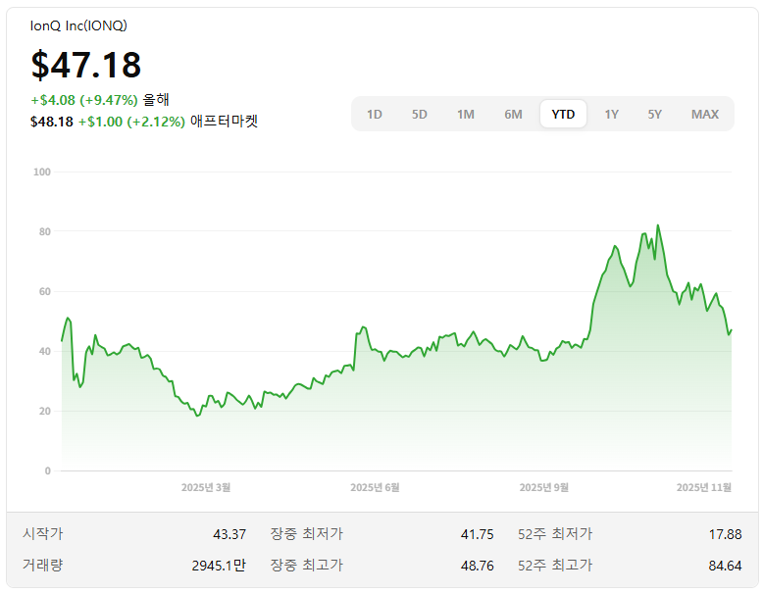Screen dimensions: 763x593
Task: Click the opening price 43.37
Action: coord(229,534)
